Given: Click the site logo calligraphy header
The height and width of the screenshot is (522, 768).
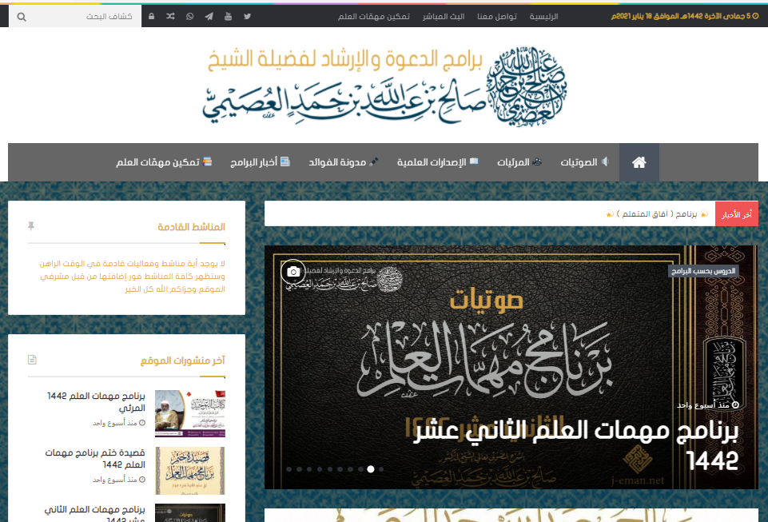Looking at the screenshot, I should pos(384,86).
